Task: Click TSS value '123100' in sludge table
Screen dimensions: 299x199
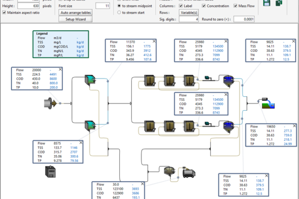Action: [118, 189]
